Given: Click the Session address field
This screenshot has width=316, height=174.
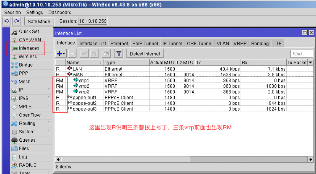Looking at the screenshot, I should click(x=93, y=21).
